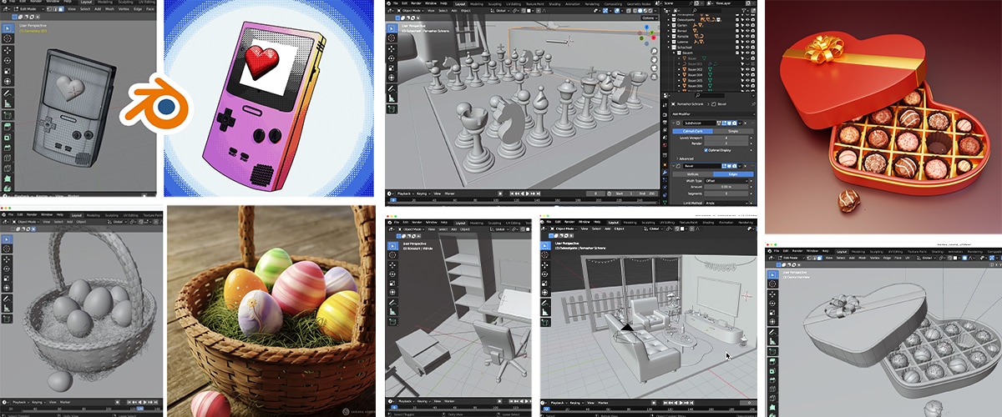The width and height of the screenshot is (1002, 417).
Task: Select the Add Cube tool in living room window
Action: [x=545, y=322]
